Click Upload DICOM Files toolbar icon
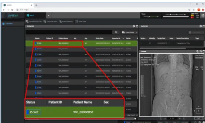Viewport: 205px width, 123px height. 27,21
